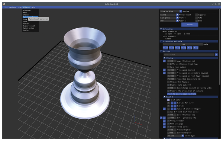Select Hollow from the Effects menu
This screenshot has width=223, height=141.
pos(26,24)
